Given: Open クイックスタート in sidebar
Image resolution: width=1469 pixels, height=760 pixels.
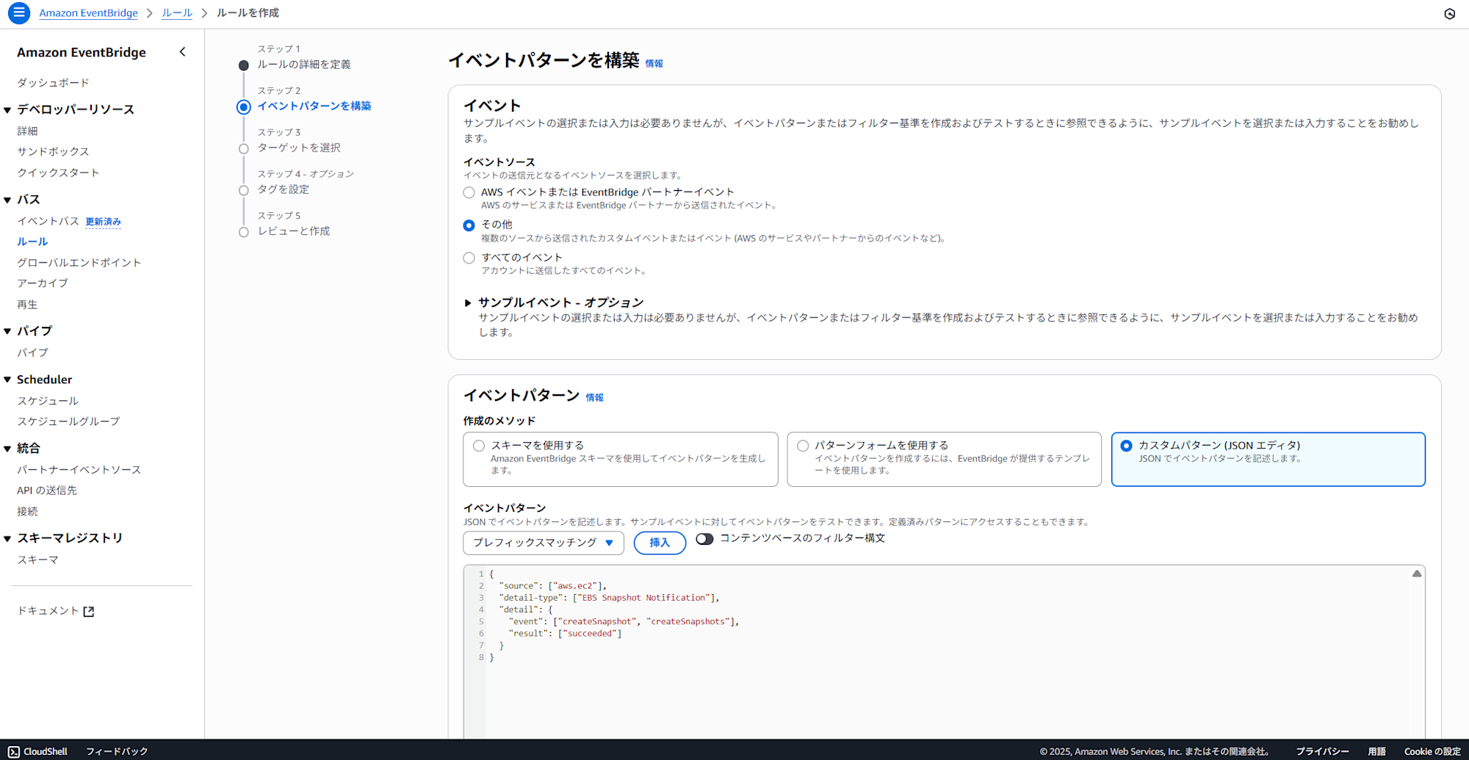Looking at the screenshot, I should click(x=58, y=173).
